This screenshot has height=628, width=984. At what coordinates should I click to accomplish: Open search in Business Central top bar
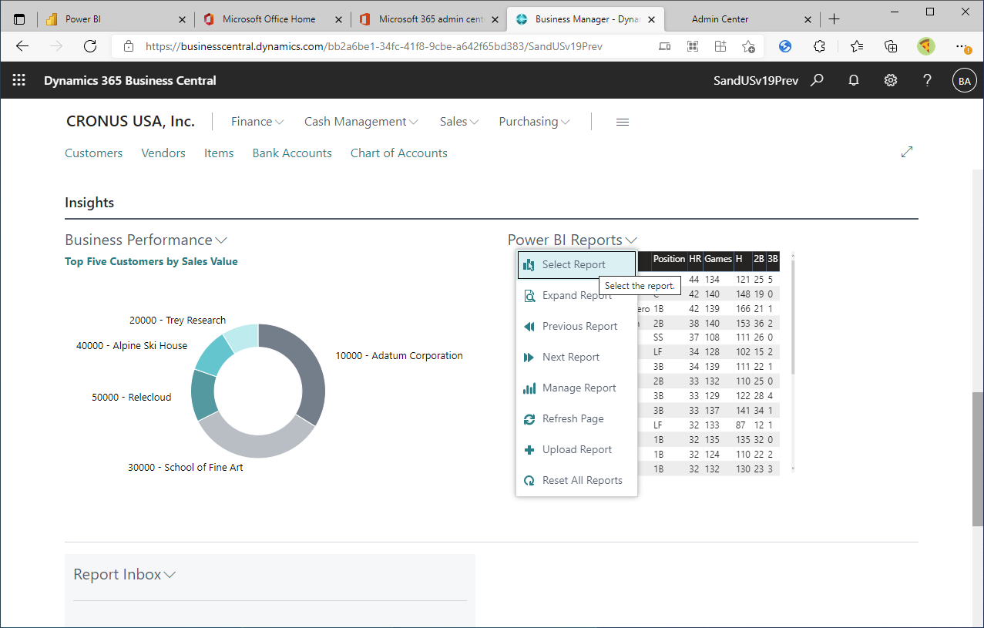tap(817, 80)
